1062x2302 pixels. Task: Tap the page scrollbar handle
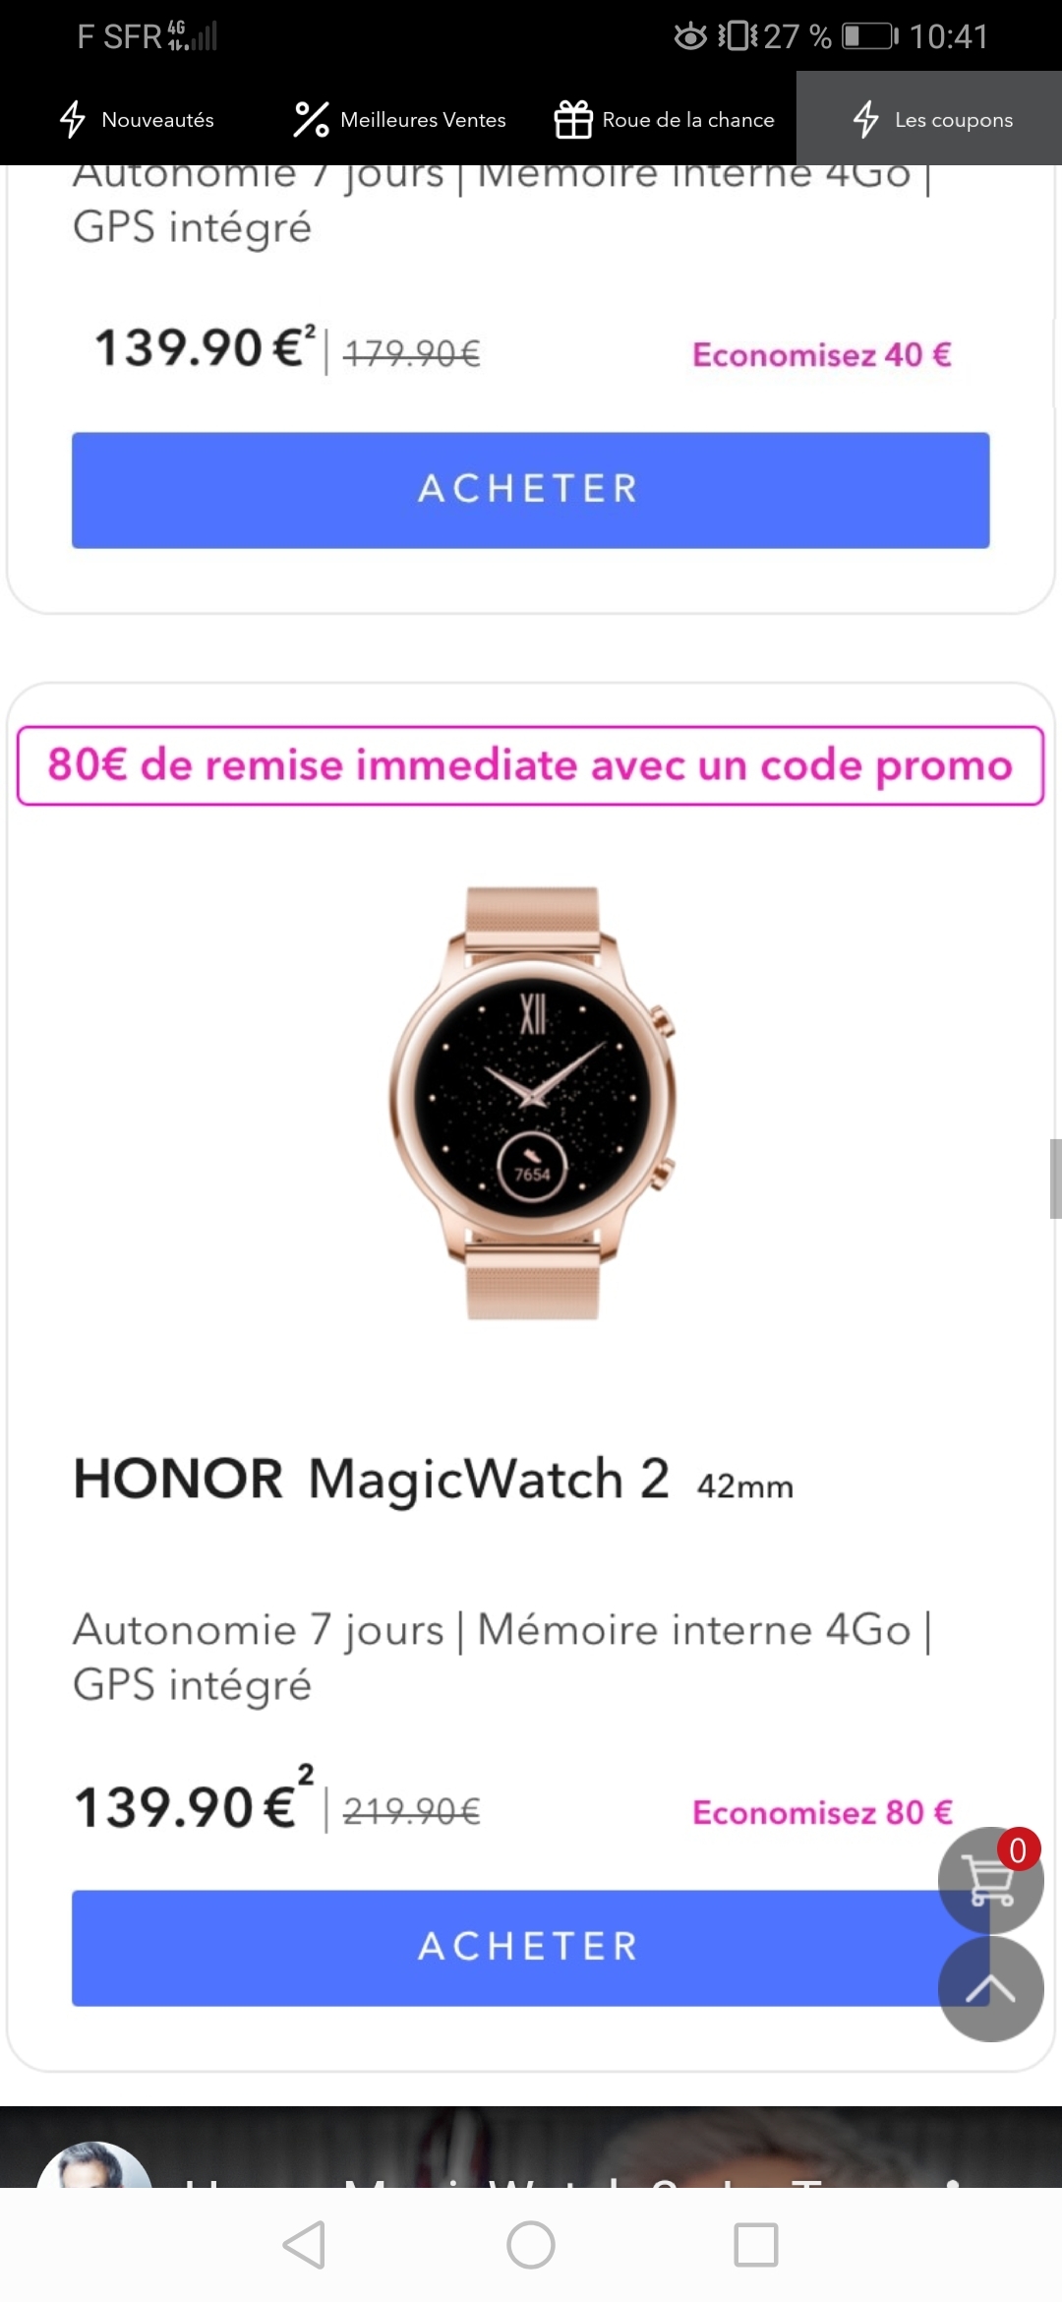point(1055,1179)
